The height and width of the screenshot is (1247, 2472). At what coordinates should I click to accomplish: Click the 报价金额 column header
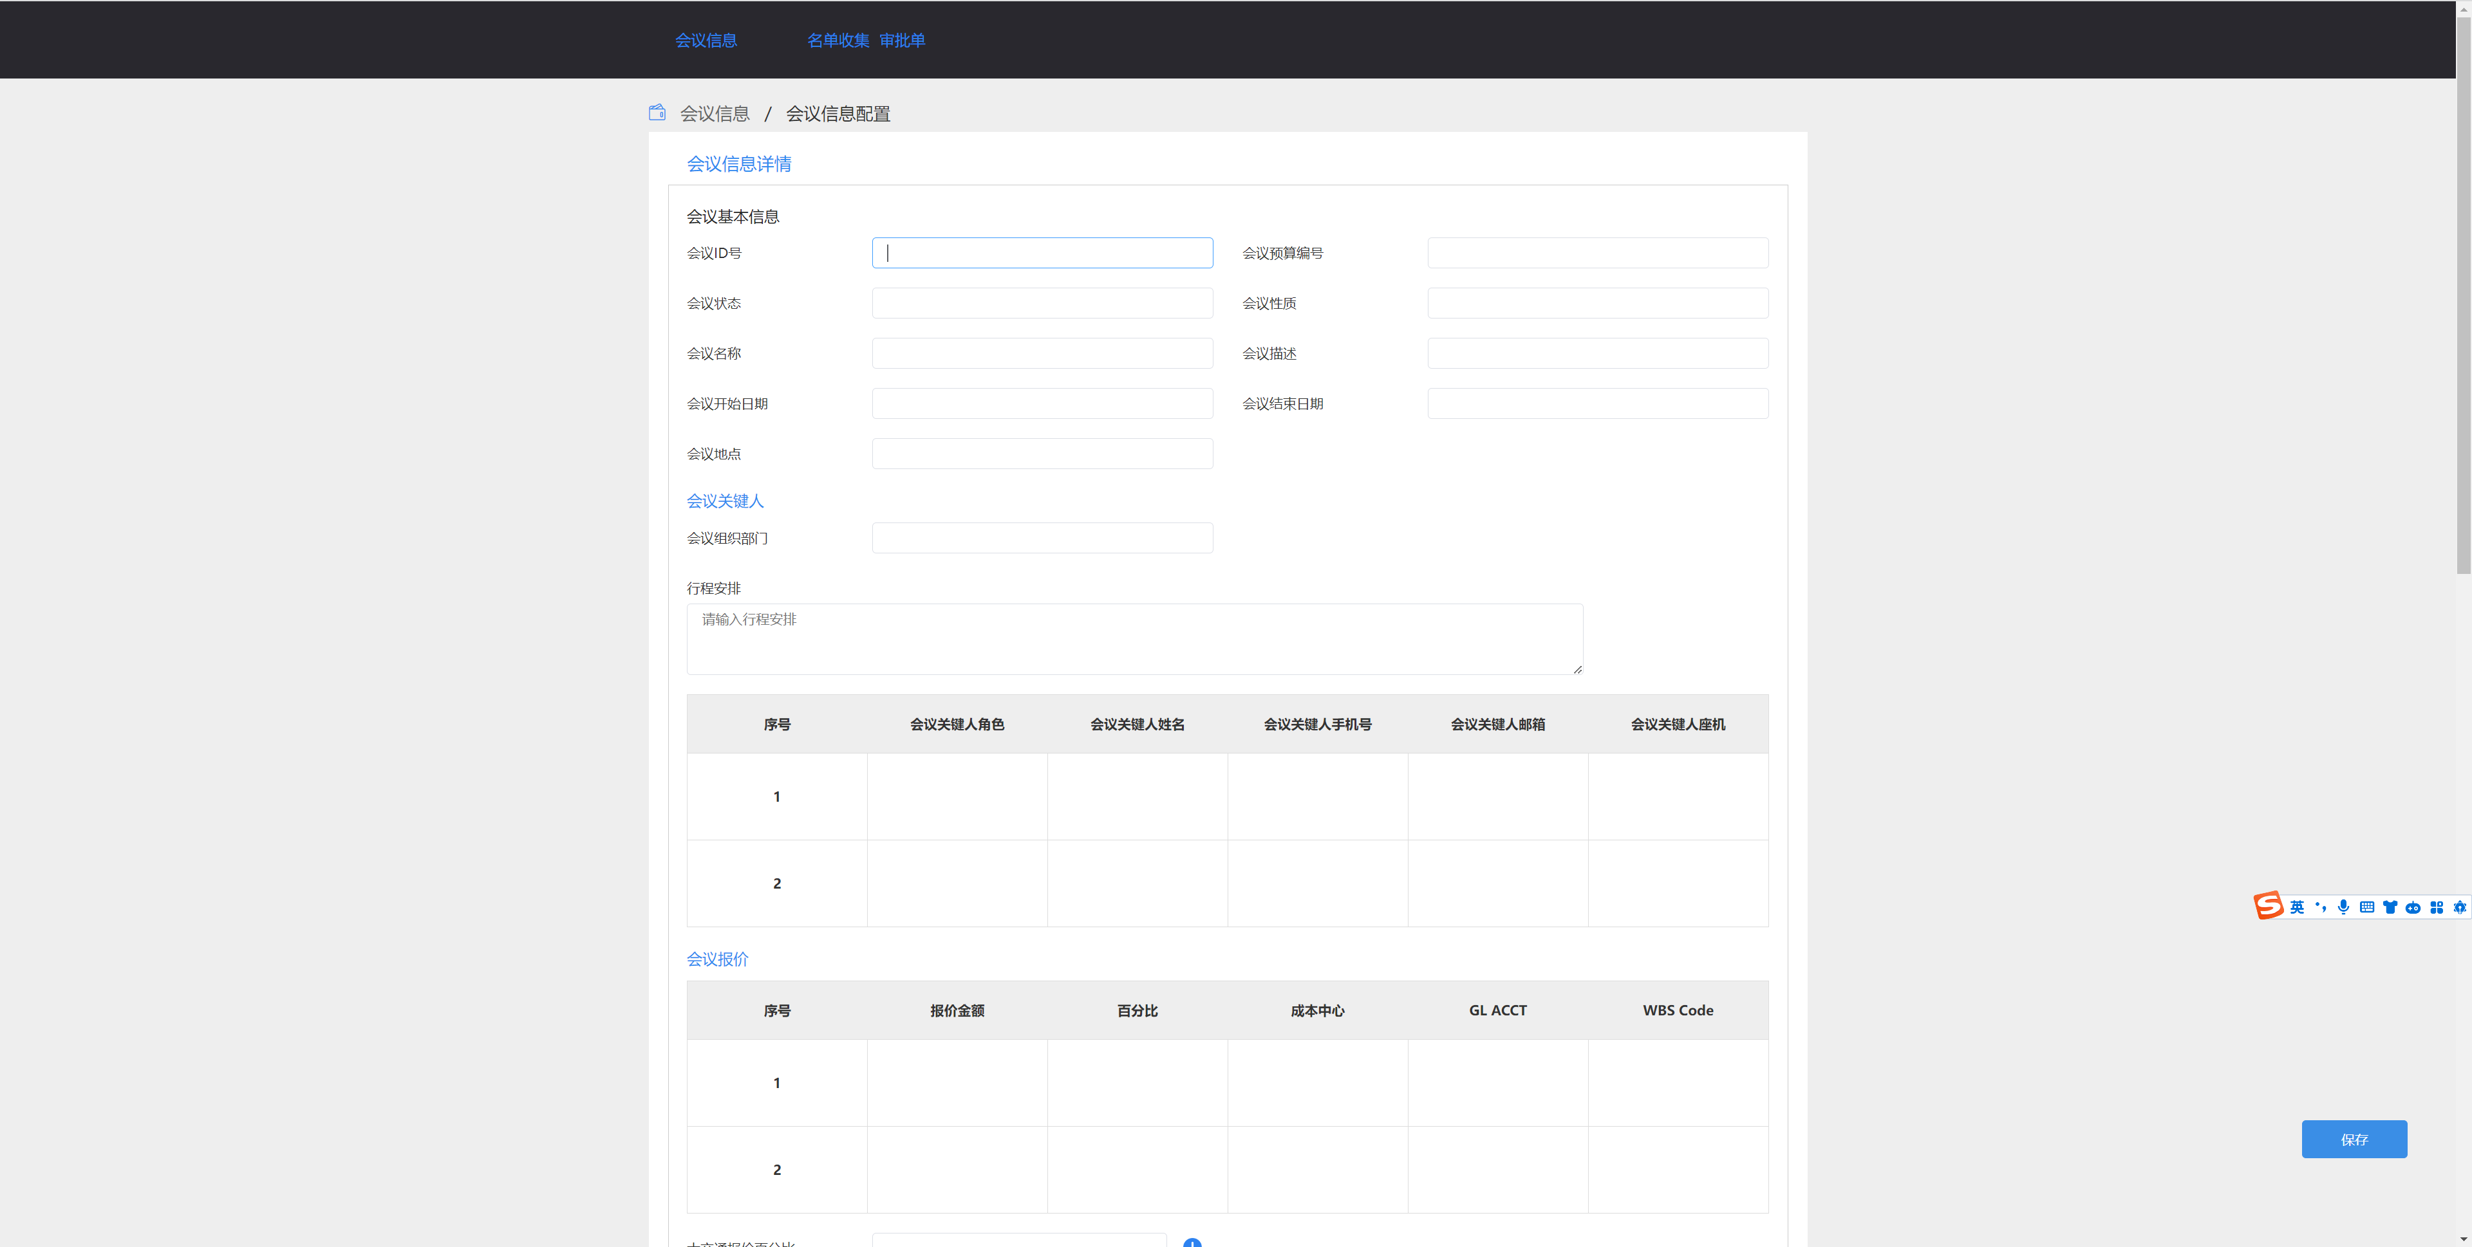point(957,1010)
